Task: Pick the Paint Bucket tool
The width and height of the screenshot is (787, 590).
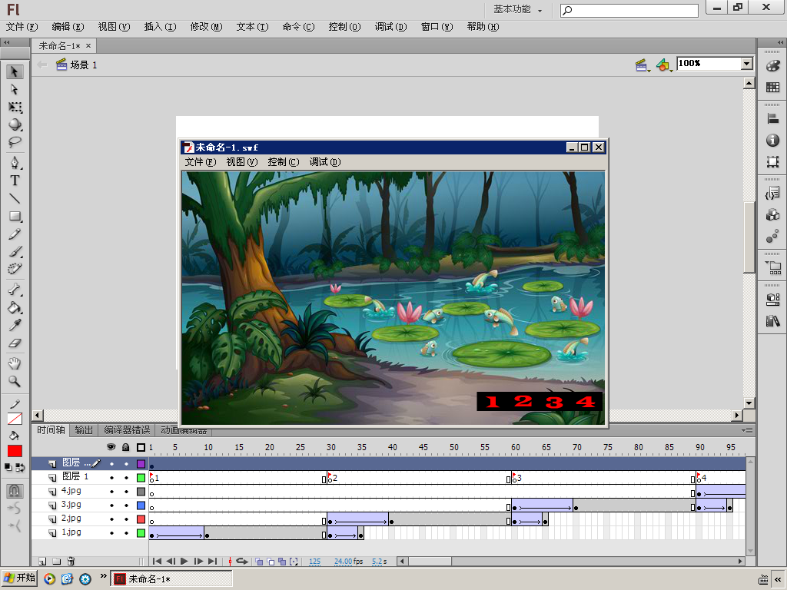Action: 15,308
